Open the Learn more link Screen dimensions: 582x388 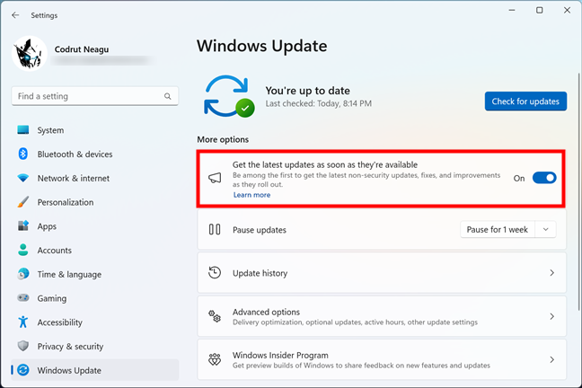click(251, 195)
